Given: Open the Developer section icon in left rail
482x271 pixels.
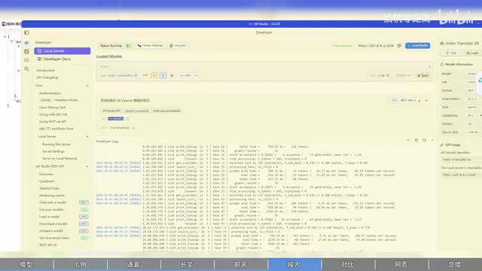Looking at the screenshot, I should point(27,43).
